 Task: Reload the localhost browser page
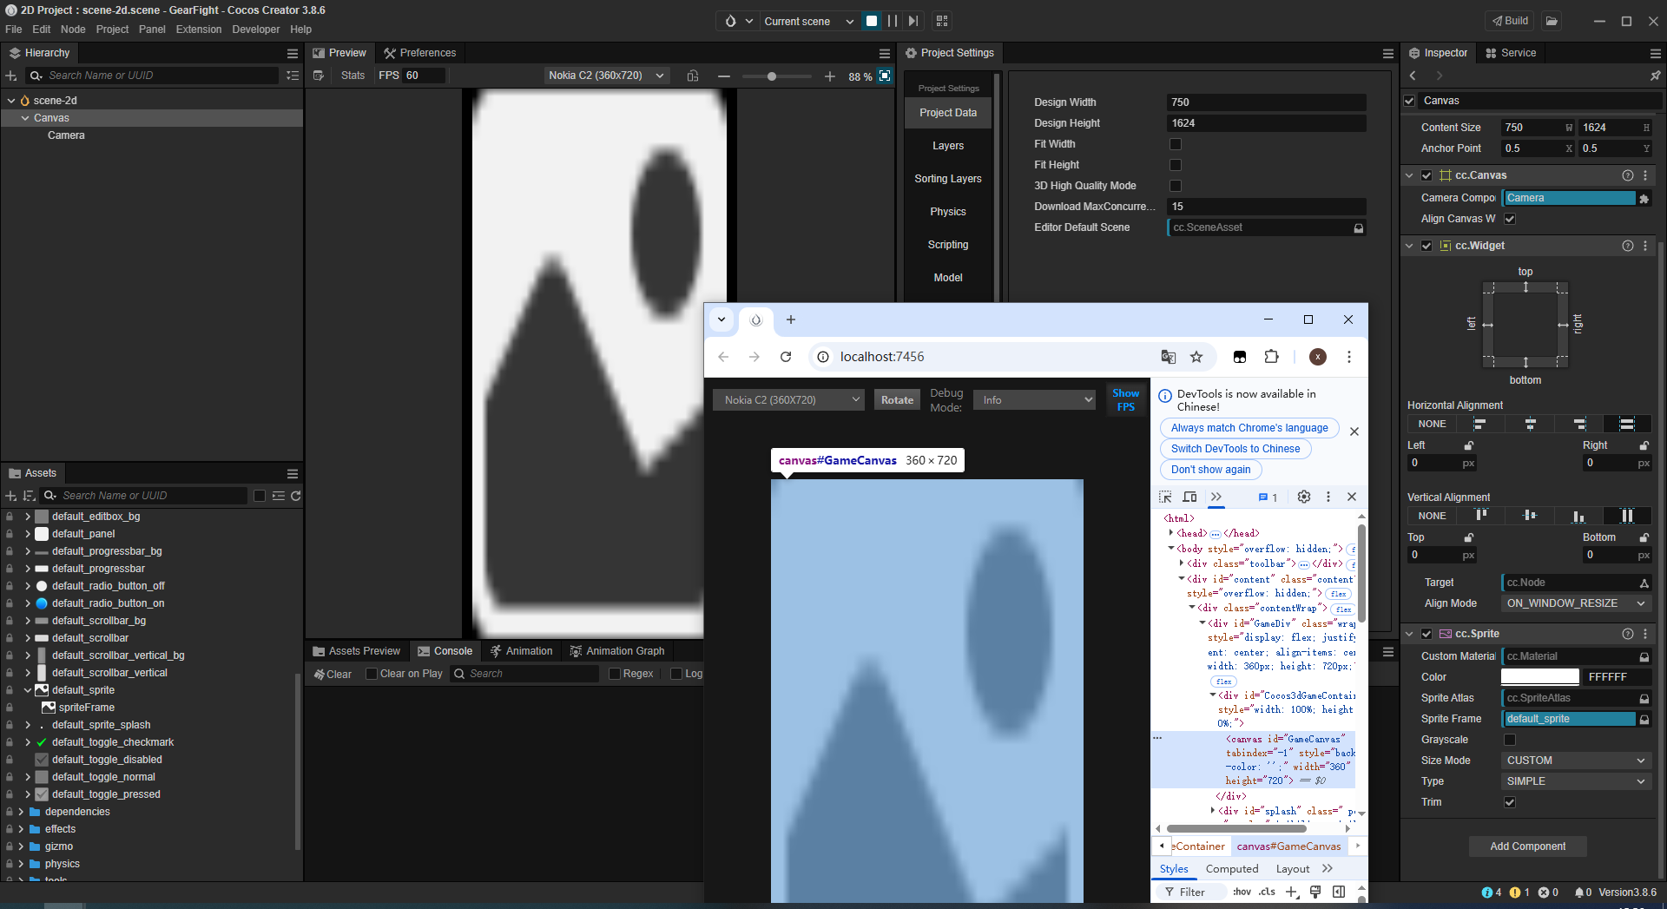point(786,357)
